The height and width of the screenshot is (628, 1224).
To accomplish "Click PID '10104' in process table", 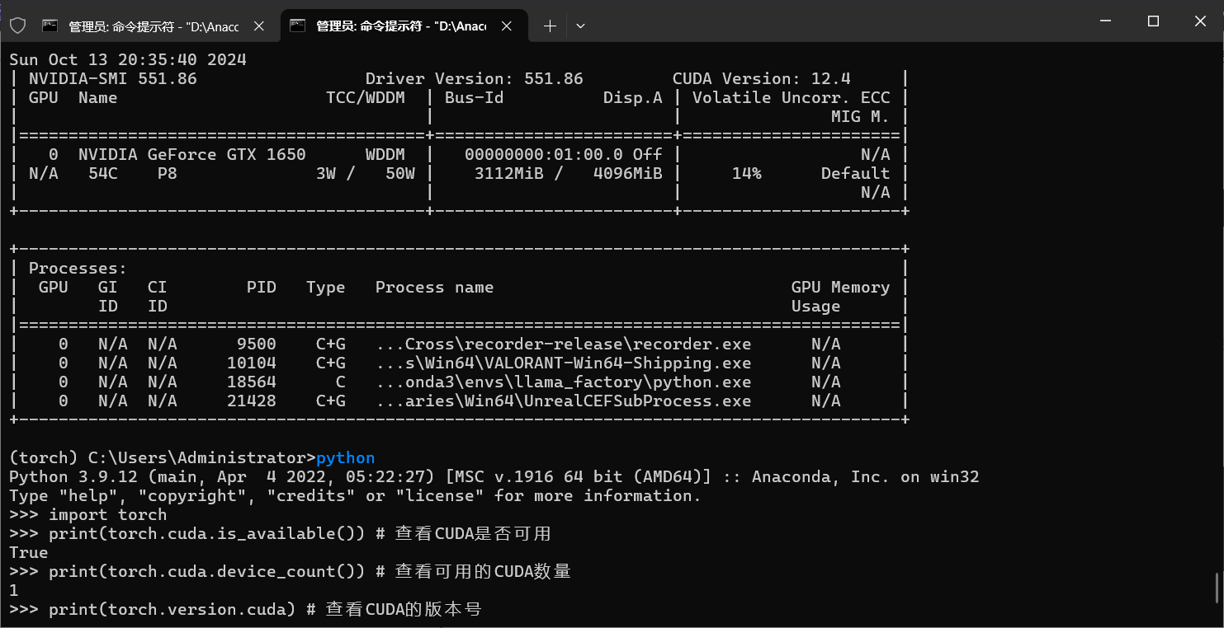I will (252, 363).
